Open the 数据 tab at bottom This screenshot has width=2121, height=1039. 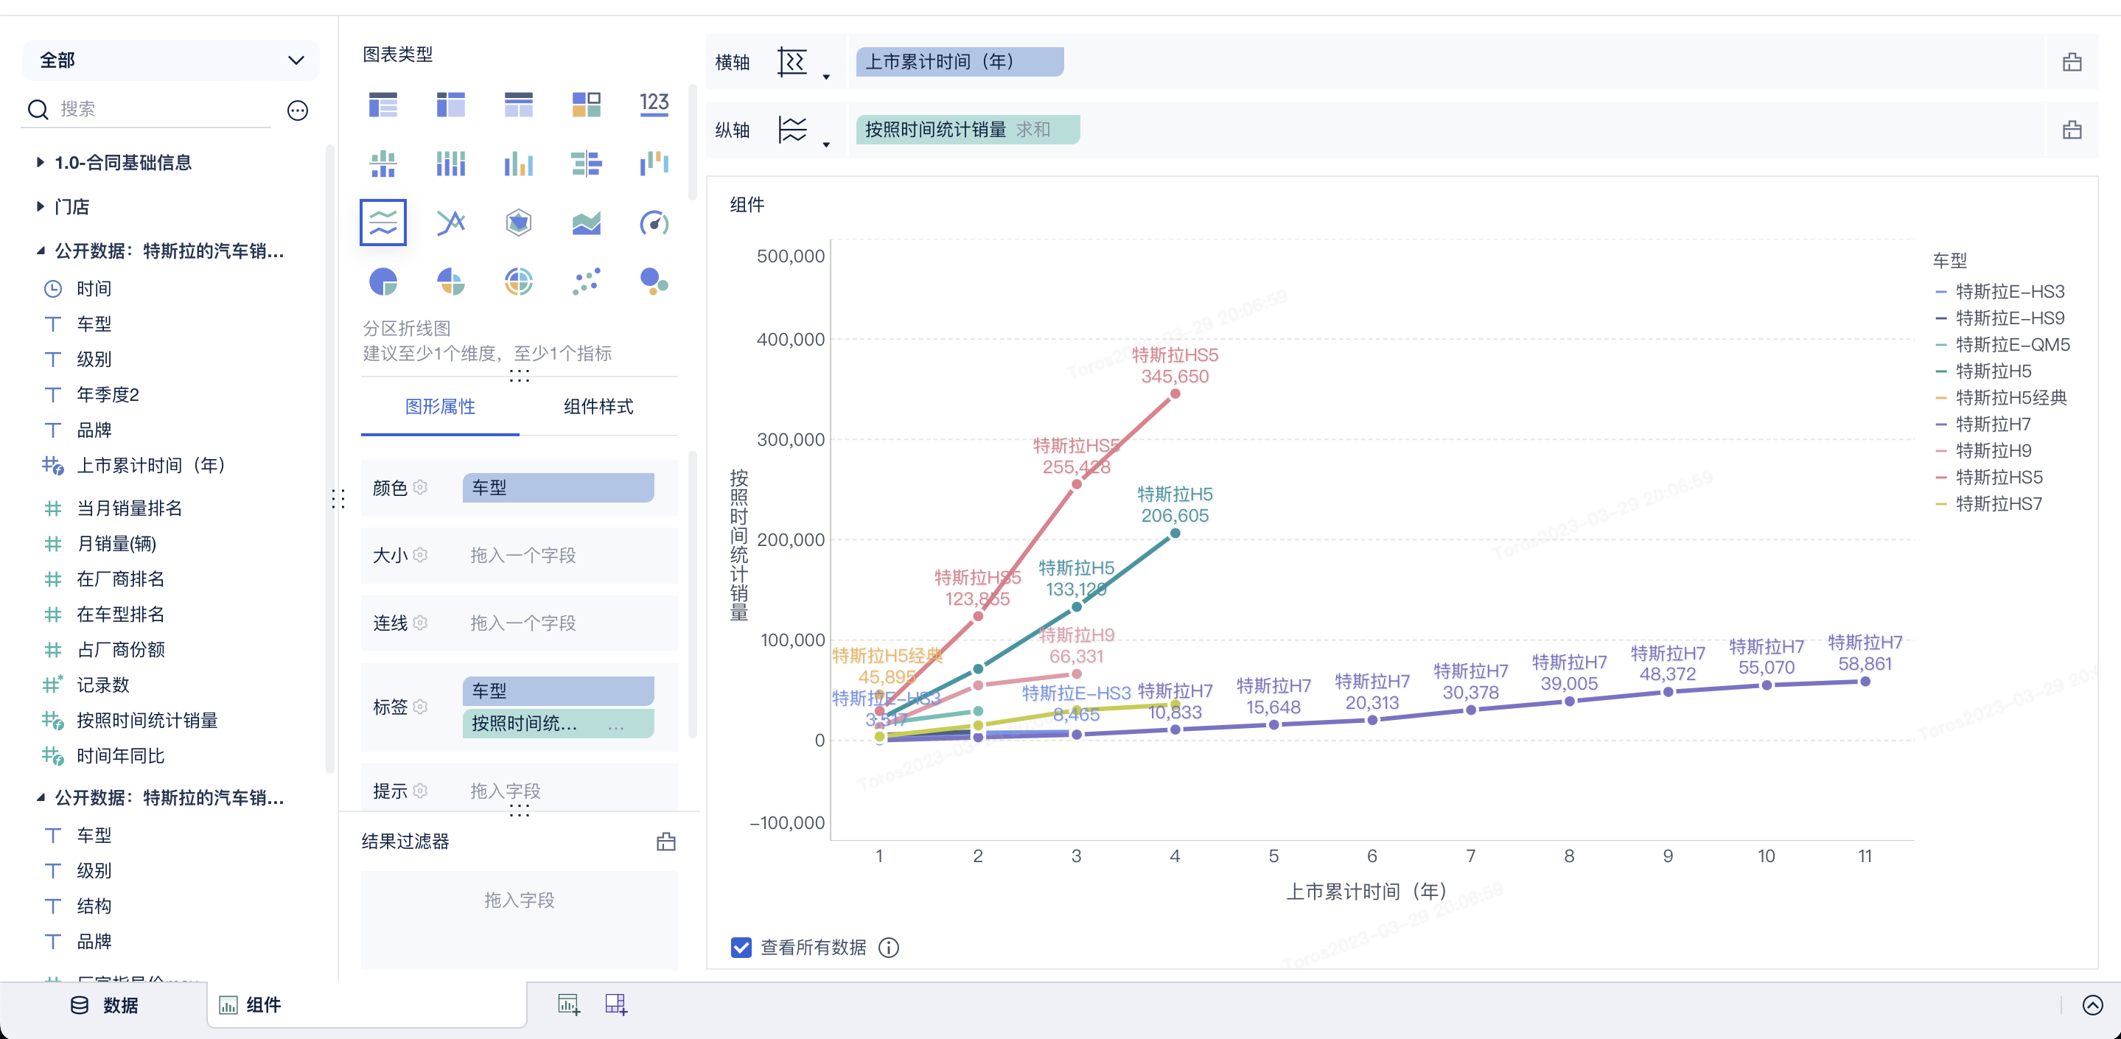(105, 1004)
